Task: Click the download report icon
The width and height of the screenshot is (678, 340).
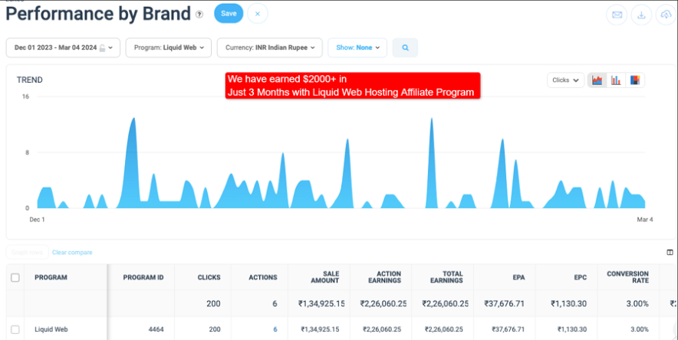Action: pos(641,15)
